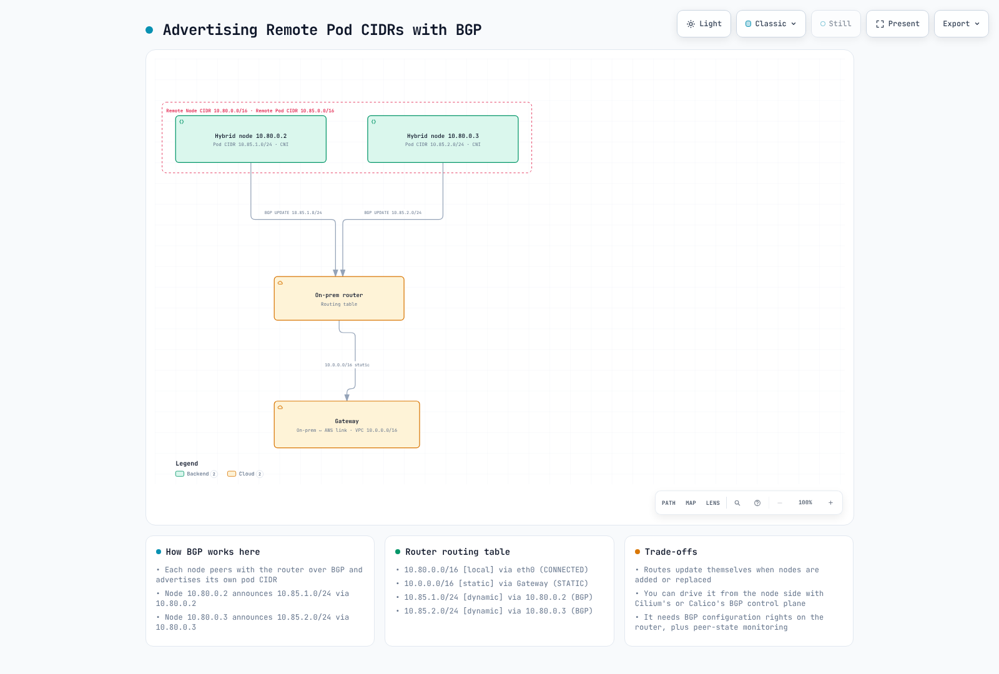Viewport: 999px width, 674px height.
Task: Click BGP UPDATE 10.85.2.0/24 edge label
Action: click(x=393, y=213)
